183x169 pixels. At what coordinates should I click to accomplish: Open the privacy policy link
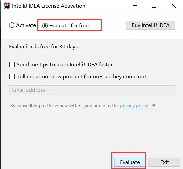point(134,106)
